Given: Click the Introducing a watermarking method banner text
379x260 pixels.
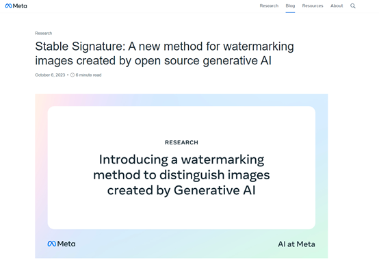Looking at the screenshot, I should pos(181,175).
